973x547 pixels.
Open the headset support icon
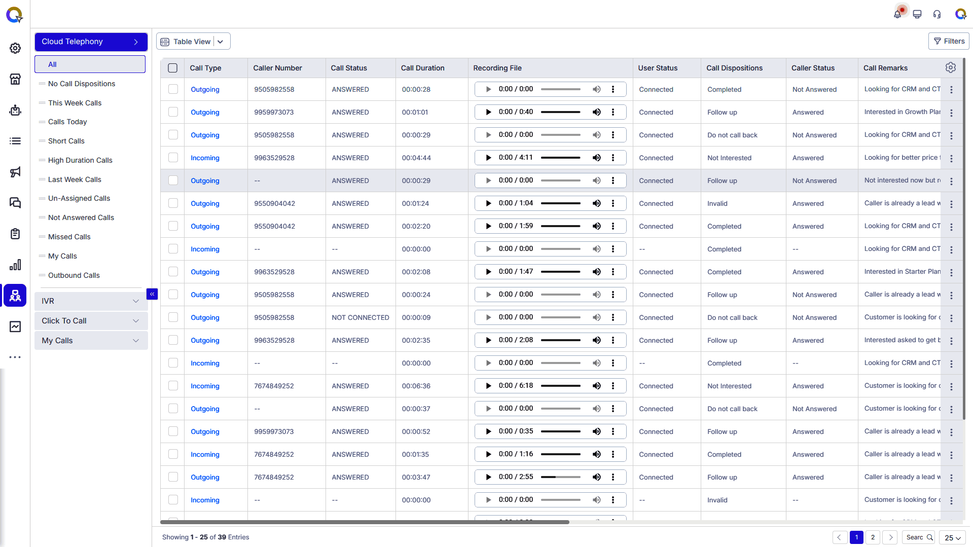click(937, 14)
